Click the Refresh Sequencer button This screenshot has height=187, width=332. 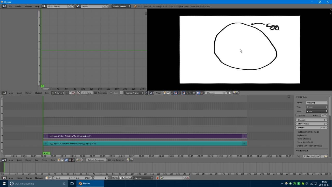pos(96,160)
